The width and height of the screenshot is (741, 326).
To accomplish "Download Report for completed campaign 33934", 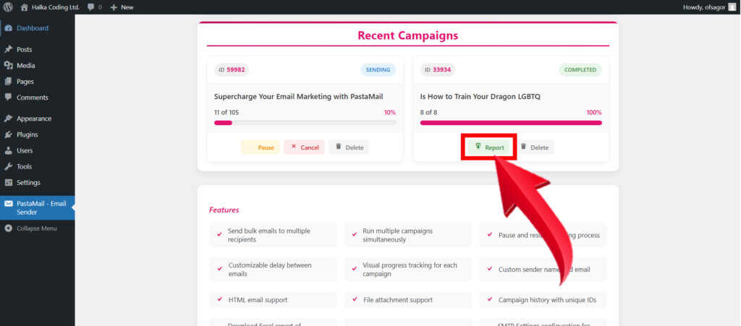I will (x=488, y=147).
